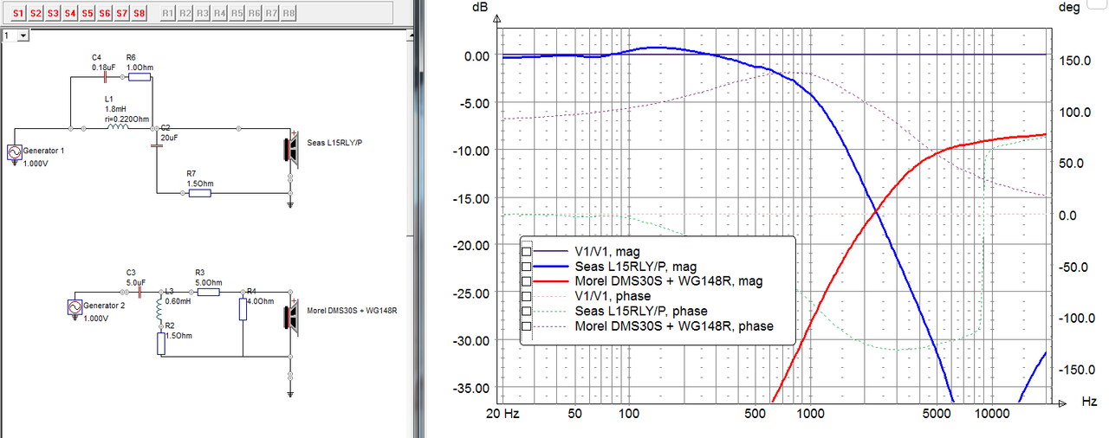
Task: Click the S1 snapshot button
Action: pos(19,14)
